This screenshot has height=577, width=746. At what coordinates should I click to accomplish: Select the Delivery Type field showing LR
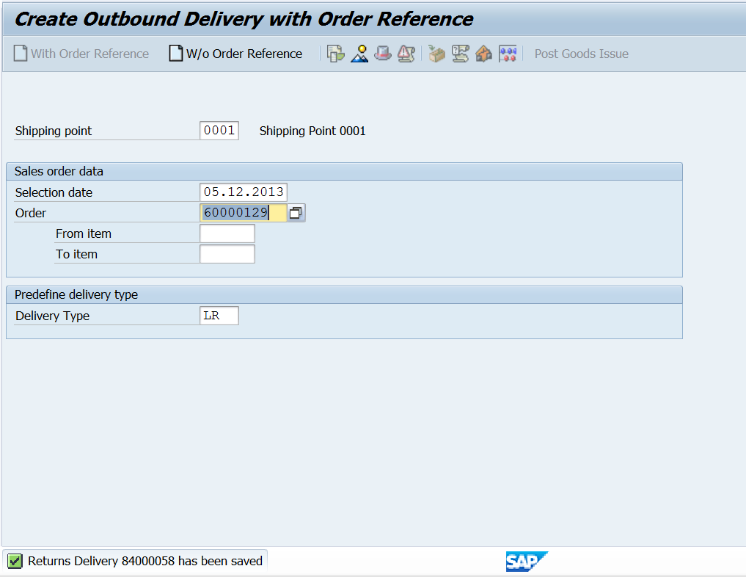pos(219,315)
